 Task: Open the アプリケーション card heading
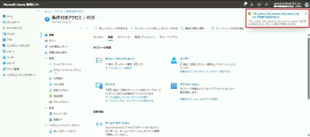pyautogui.click(x=190, y=84)
